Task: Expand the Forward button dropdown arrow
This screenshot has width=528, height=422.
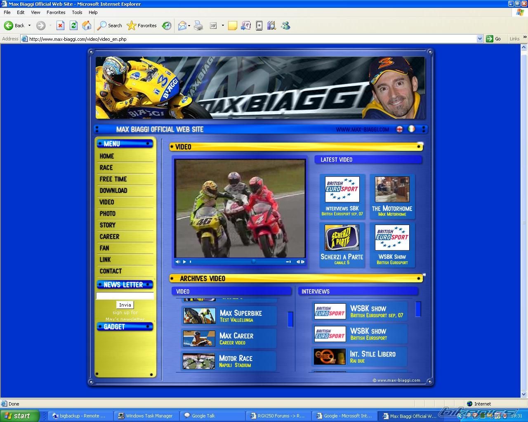Action: (x=50, y=26)
